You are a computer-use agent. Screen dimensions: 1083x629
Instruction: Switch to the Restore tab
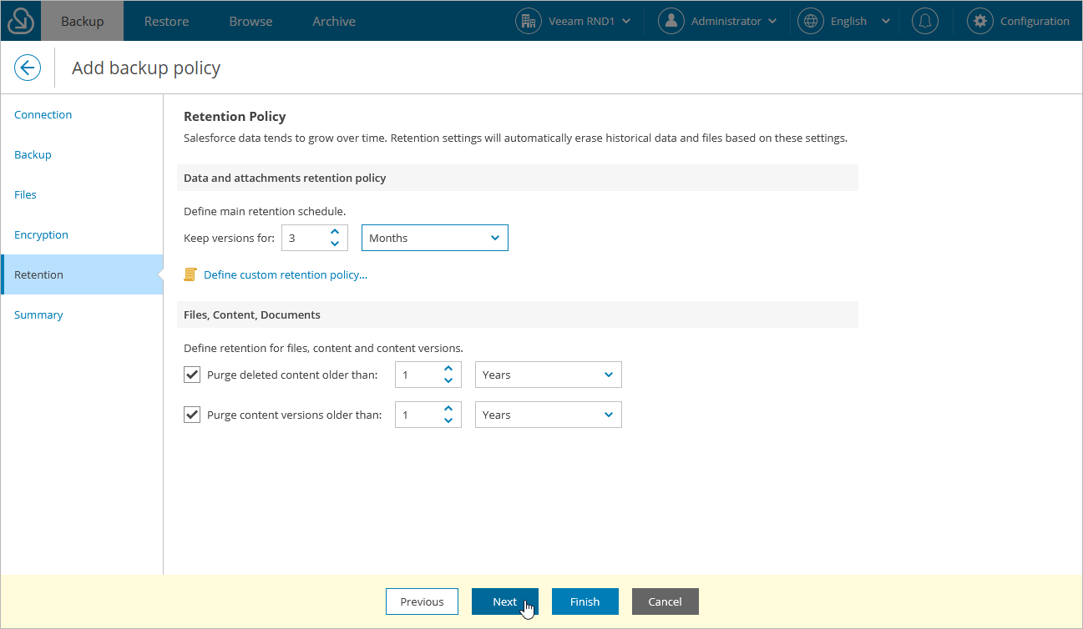165,20
